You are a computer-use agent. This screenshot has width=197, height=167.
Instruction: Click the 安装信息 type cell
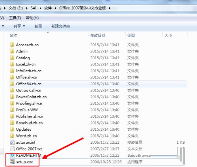coord(135,142)
